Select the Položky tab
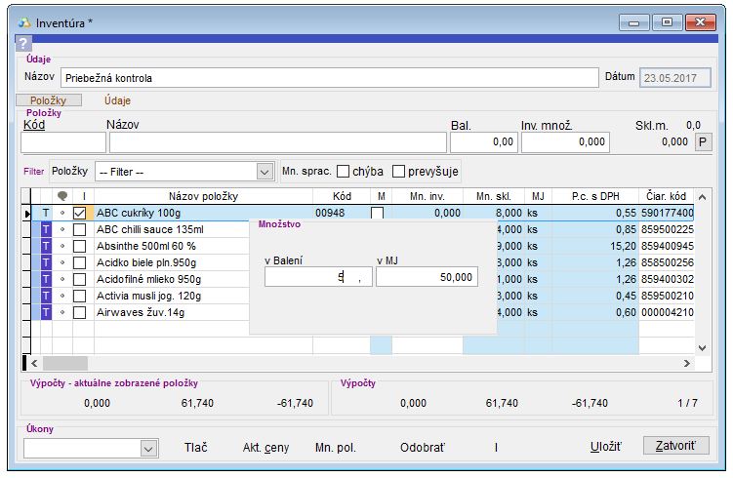This screenshot has height=478, width=733. coord(49,100)
